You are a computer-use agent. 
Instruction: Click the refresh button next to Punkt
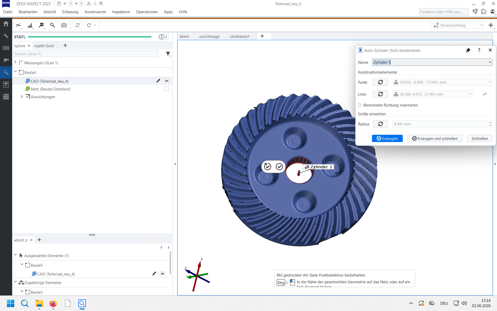(x=381, y=82)
